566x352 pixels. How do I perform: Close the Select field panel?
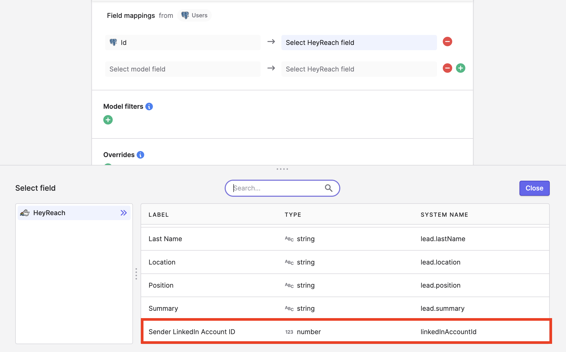(534, 188)
